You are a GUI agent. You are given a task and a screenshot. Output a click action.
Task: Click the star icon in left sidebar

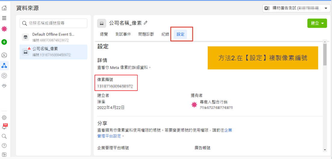pos(4,75)
